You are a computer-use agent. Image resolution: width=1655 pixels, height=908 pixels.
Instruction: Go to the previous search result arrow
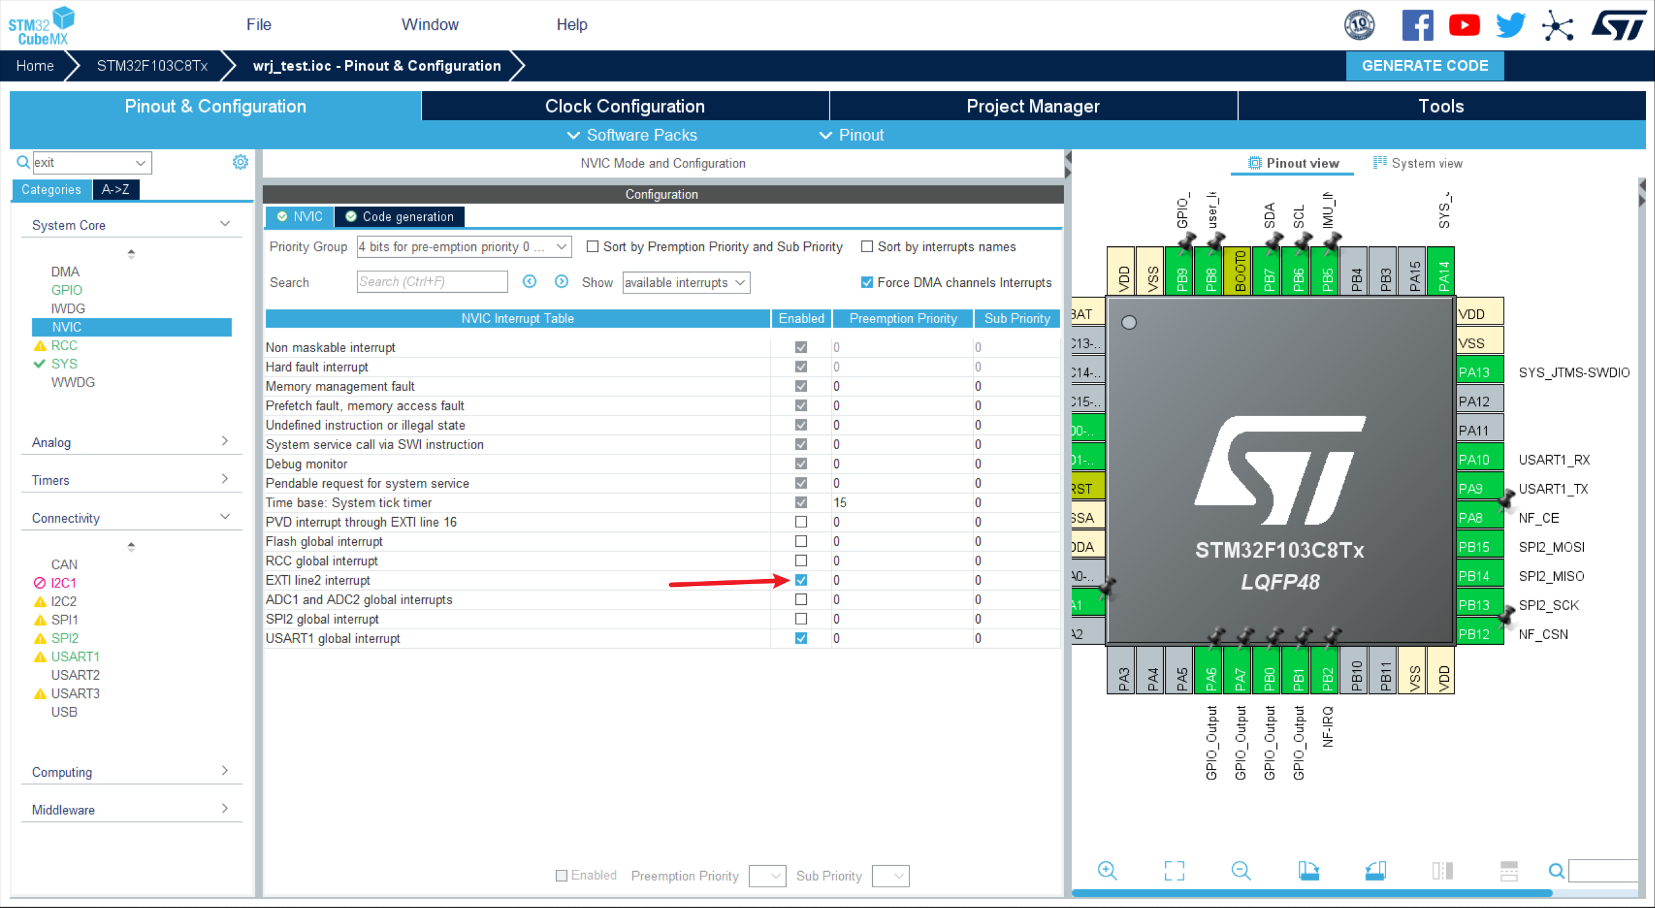529,281
